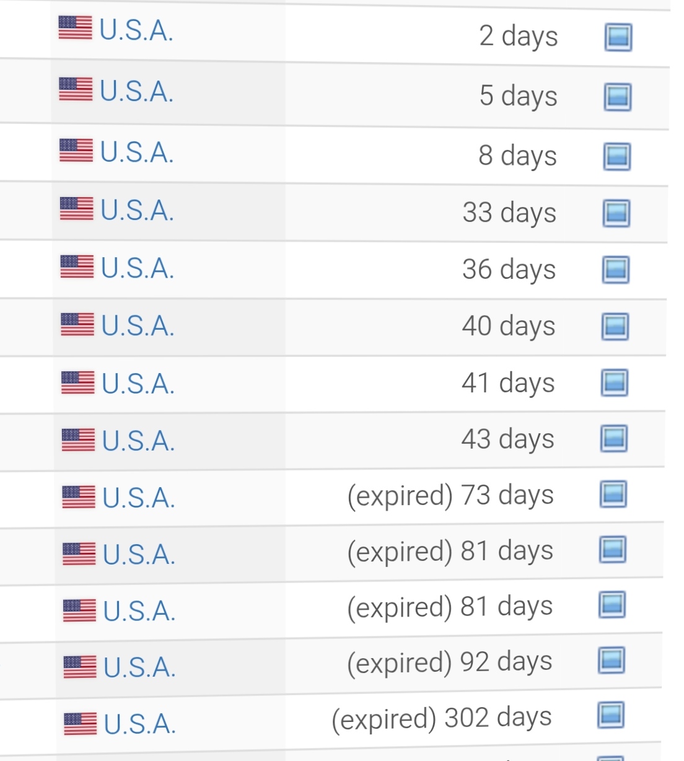Select the screen icon for the 43 days row
The image size is (684, 761).
click(x=613, y=439)
